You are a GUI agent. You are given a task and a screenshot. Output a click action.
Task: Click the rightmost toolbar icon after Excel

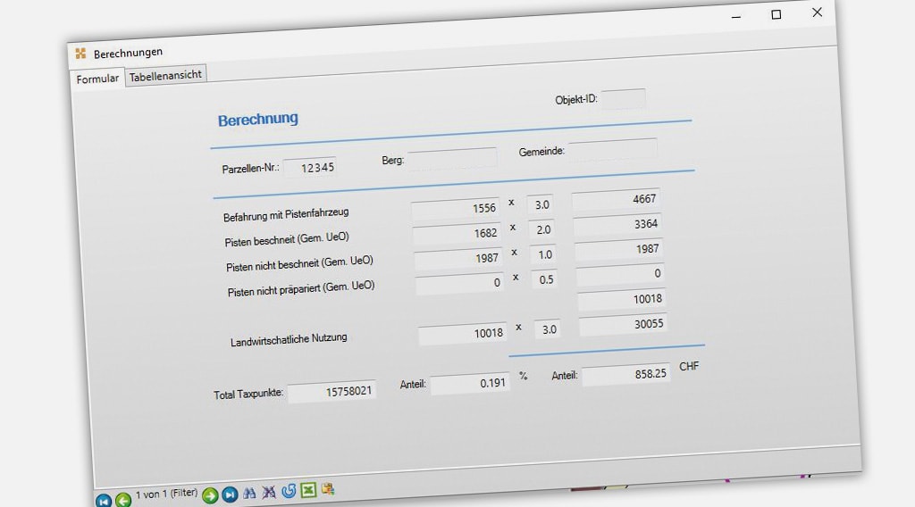(x=328, y=489)
